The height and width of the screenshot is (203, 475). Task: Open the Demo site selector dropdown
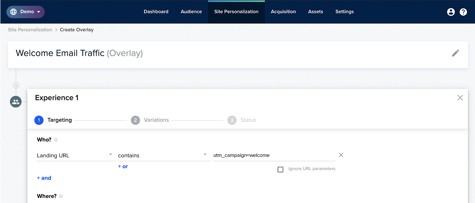26,12
